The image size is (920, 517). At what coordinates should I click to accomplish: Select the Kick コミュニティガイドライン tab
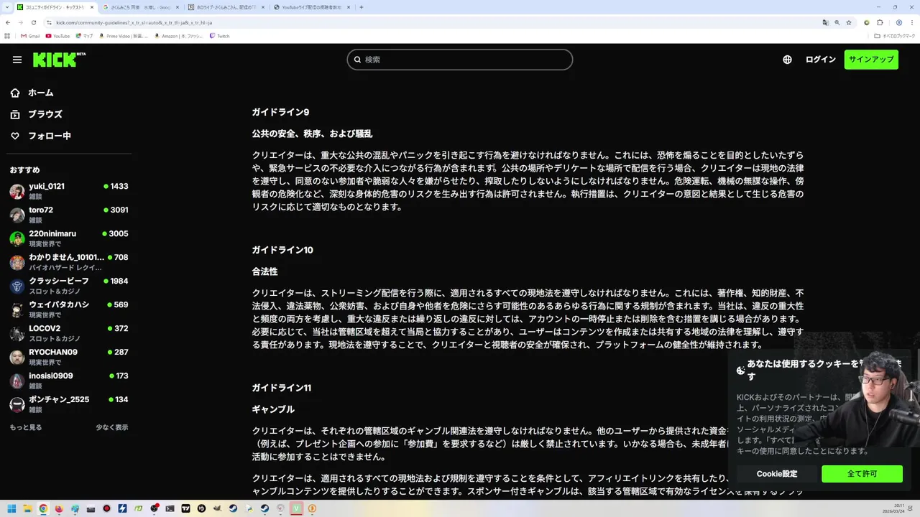(x=55, y=7)
